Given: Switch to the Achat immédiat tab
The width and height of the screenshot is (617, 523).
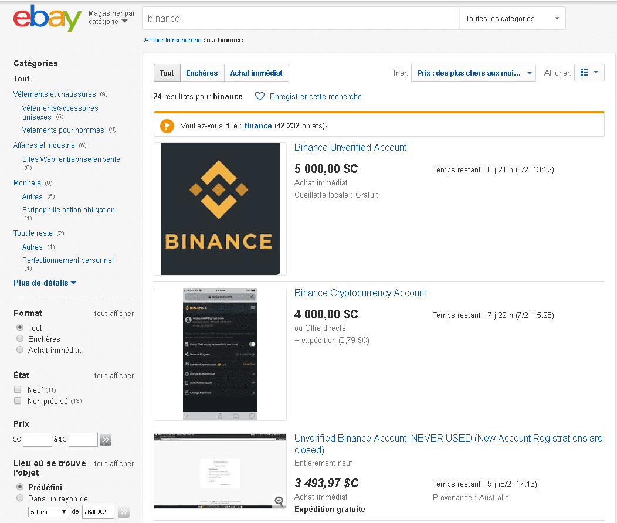Looking at the screenshot, I should coord(256,73).
